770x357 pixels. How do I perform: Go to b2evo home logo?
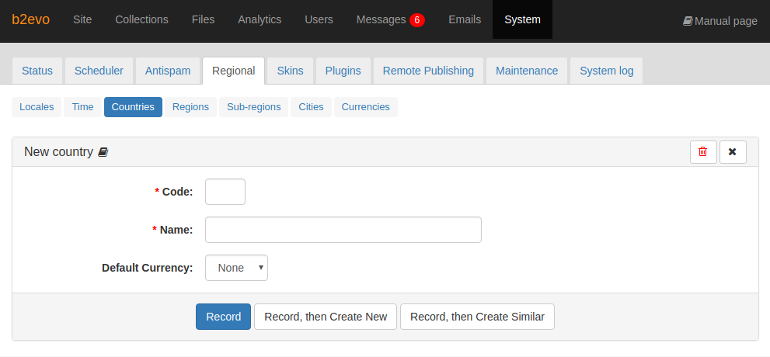(30, 19)
